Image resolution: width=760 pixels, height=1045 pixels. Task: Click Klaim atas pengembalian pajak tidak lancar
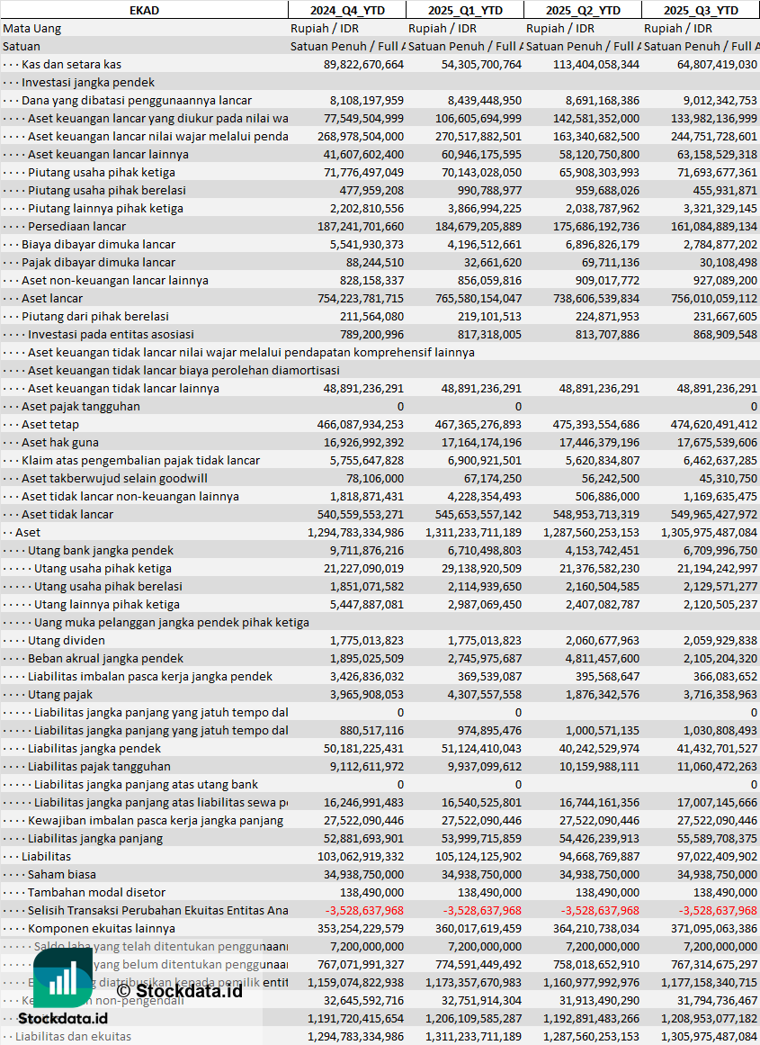tap(140, 460)
